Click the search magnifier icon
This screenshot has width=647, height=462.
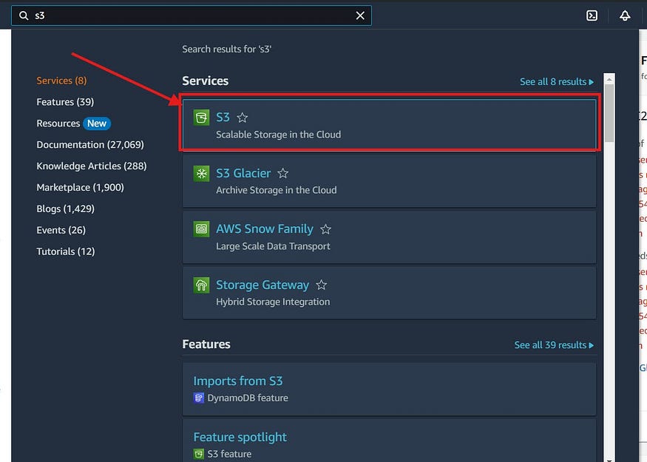(x=24, y=16)
